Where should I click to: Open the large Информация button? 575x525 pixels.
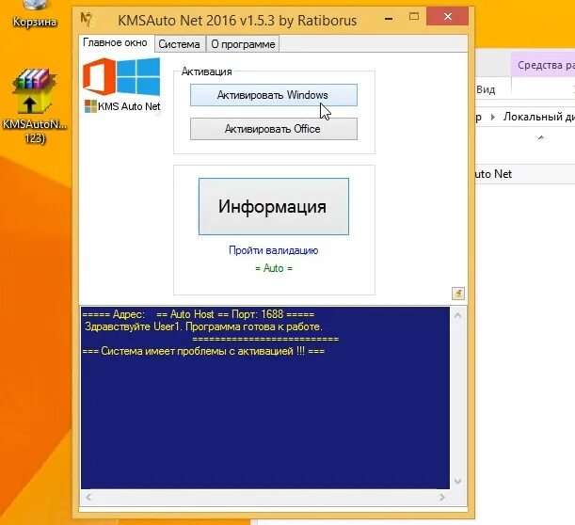point(274,206)
